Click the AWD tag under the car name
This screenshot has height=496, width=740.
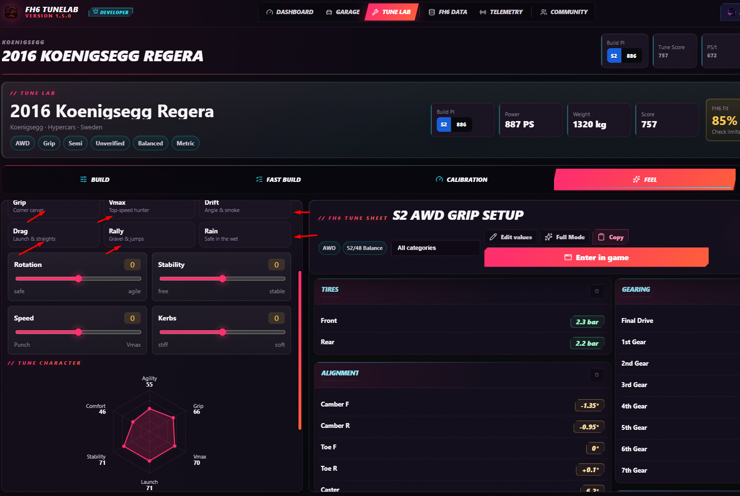coord(22,143)
